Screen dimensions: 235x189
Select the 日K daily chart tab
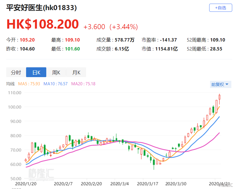[36, 72]
